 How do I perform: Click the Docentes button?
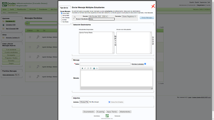tap(11, 61)
